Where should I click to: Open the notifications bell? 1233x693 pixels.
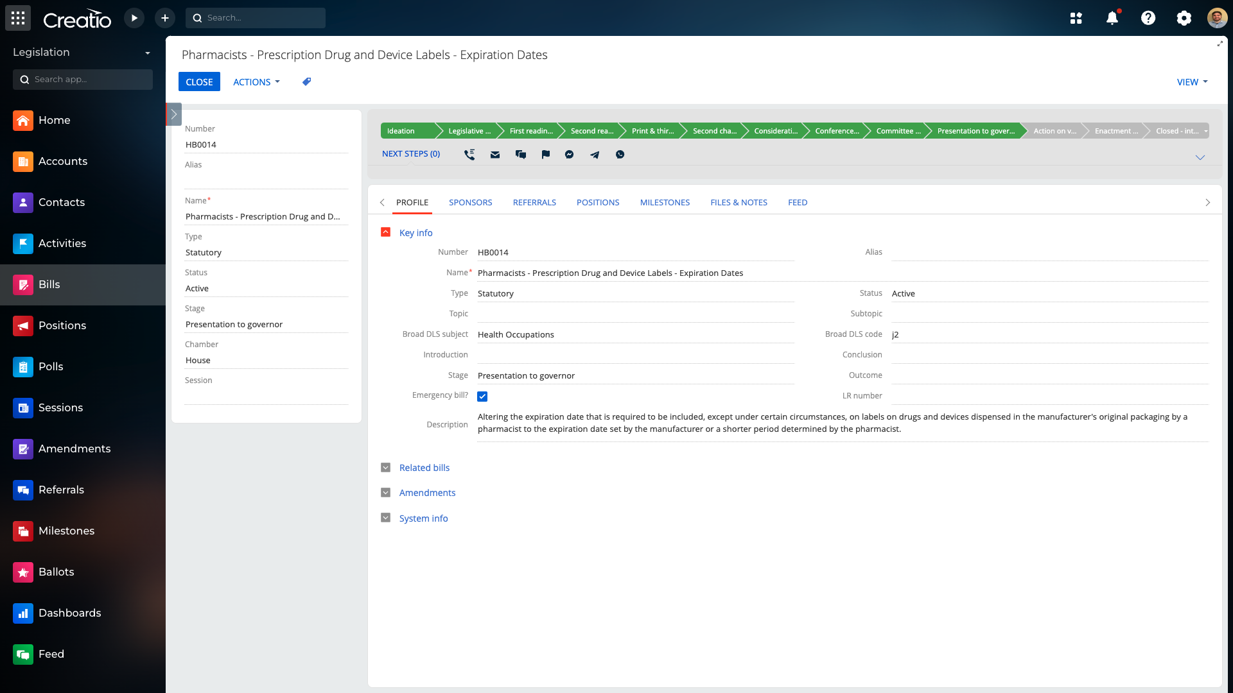click(x=1112, y=18)
